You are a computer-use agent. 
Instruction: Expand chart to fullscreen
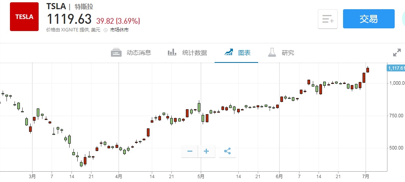tap(397, 53)
